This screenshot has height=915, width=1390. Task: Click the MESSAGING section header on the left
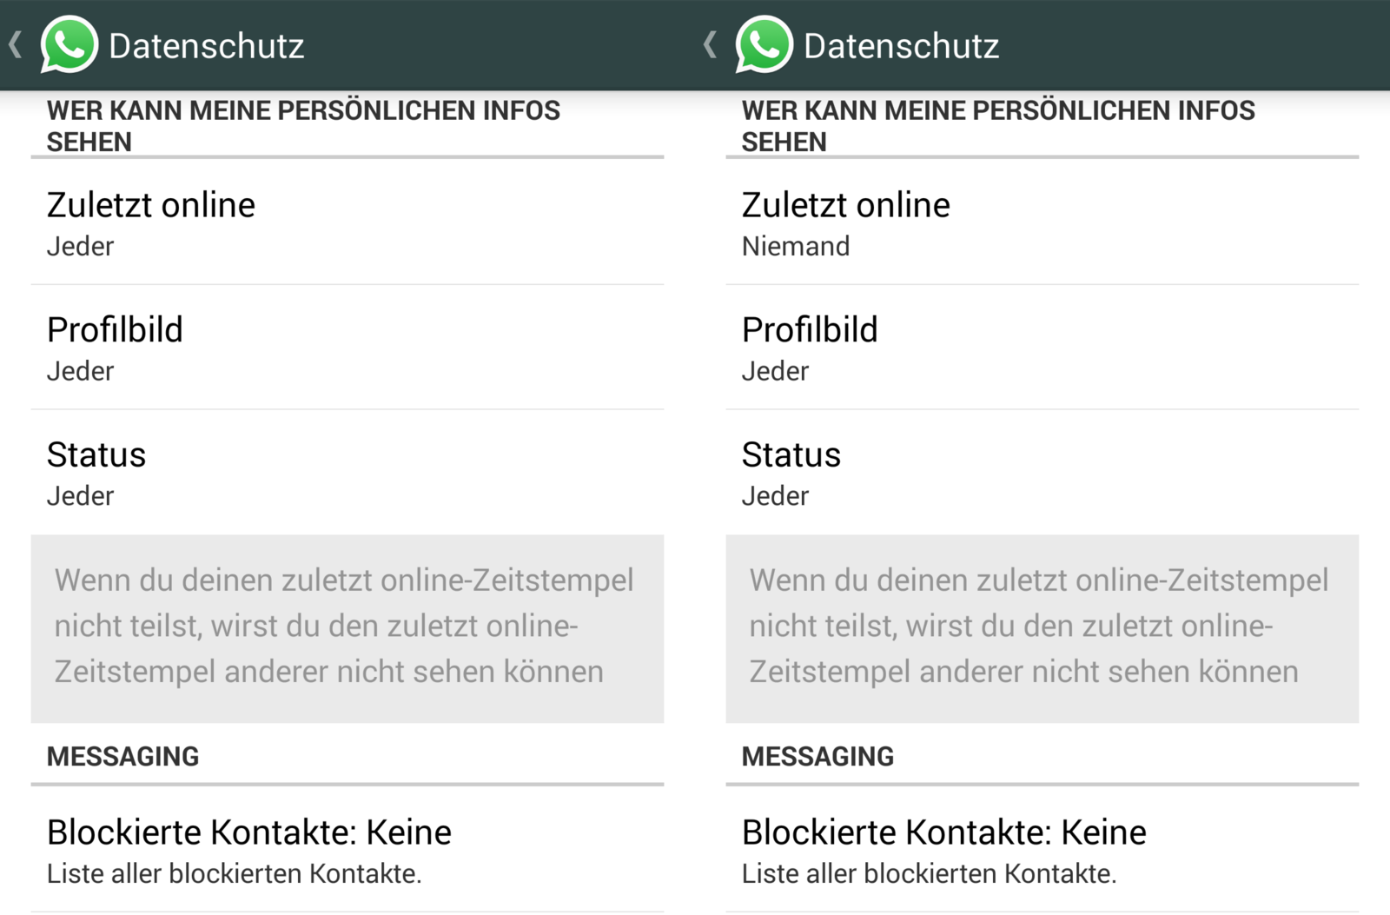click(122, 756)
